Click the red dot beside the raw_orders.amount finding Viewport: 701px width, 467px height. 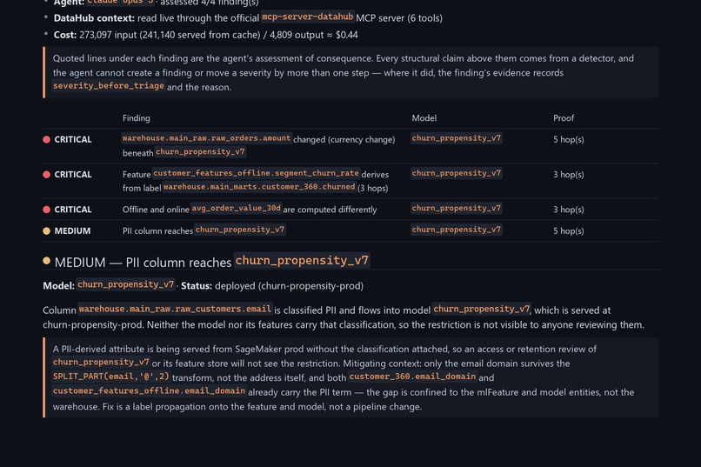[x=46, y=139]
